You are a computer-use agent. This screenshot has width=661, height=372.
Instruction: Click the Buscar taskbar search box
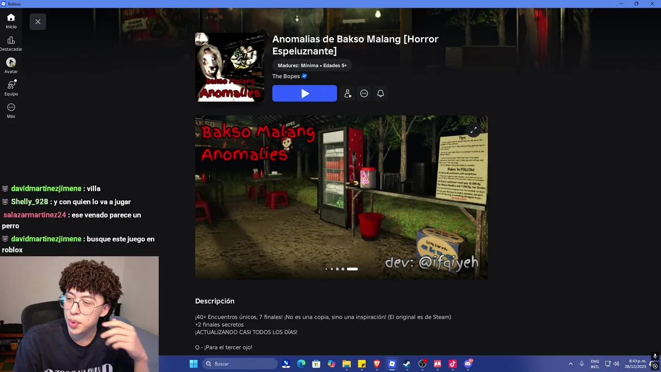click(x=240, y=364)
